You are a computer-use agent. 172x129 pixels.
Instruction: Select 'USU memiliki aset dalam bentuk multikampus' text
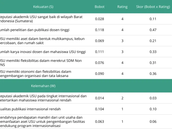[x=42, y=41]
